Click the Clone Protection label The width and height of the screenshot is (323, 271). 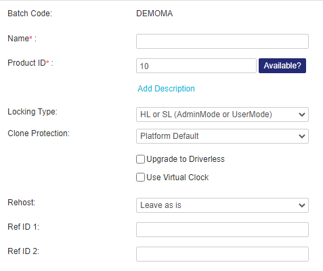point(39,133)
